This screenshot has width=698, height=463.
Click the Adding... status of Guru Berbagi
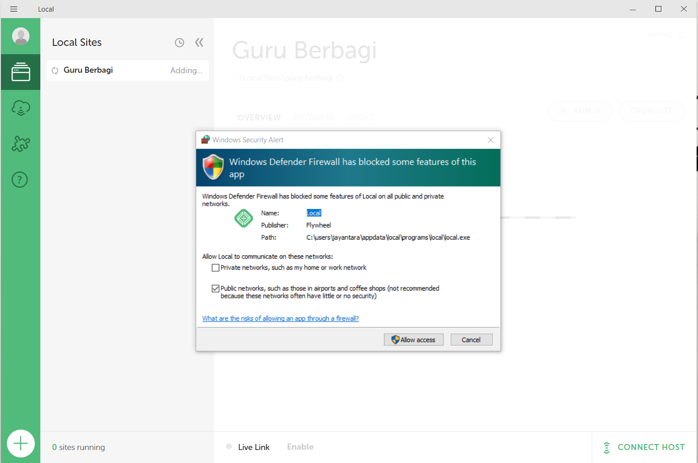pyautogui.click(x=186, y=70)
